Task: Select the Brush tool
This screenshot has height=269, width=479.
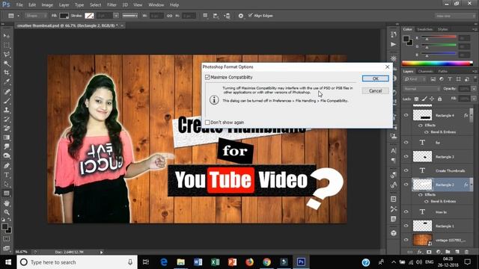Action: click(x=7, y=101)
